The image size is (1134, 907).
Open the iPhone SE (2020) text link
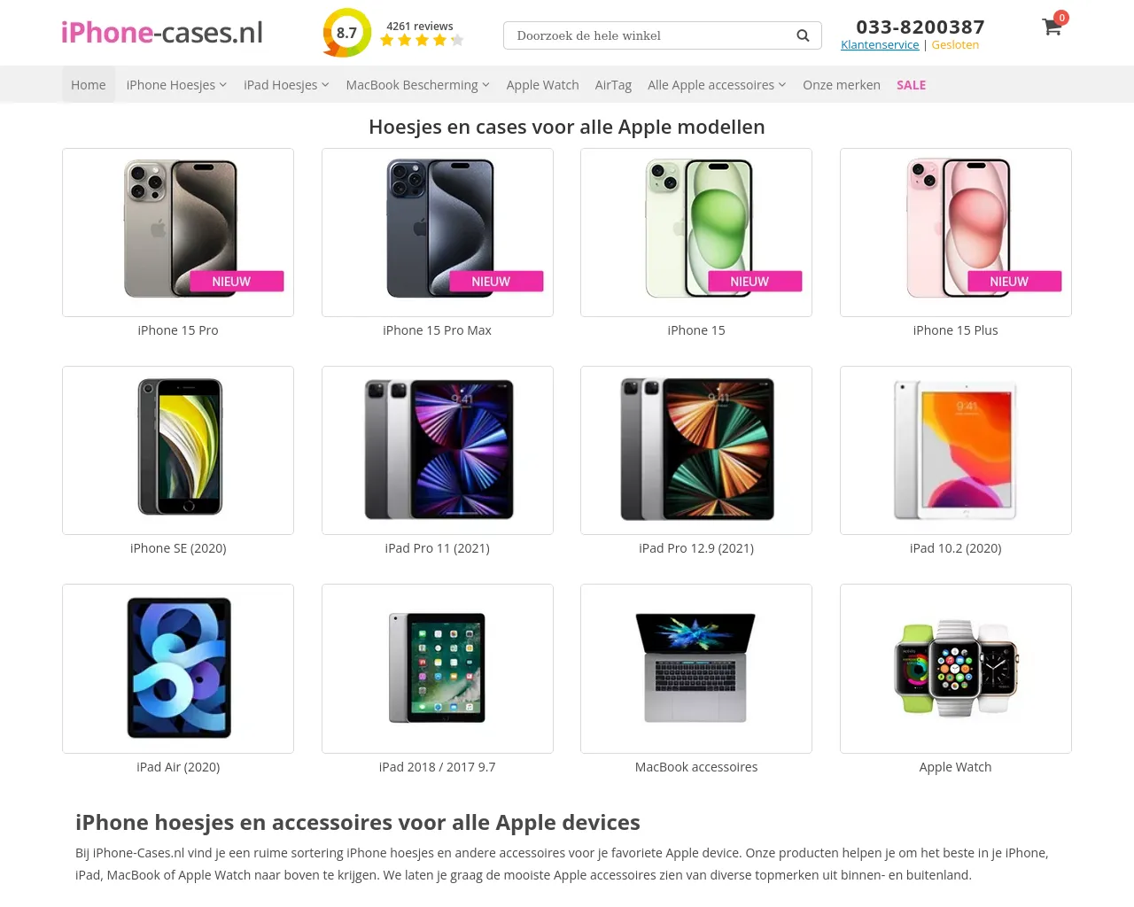click(x=178, y=548)
